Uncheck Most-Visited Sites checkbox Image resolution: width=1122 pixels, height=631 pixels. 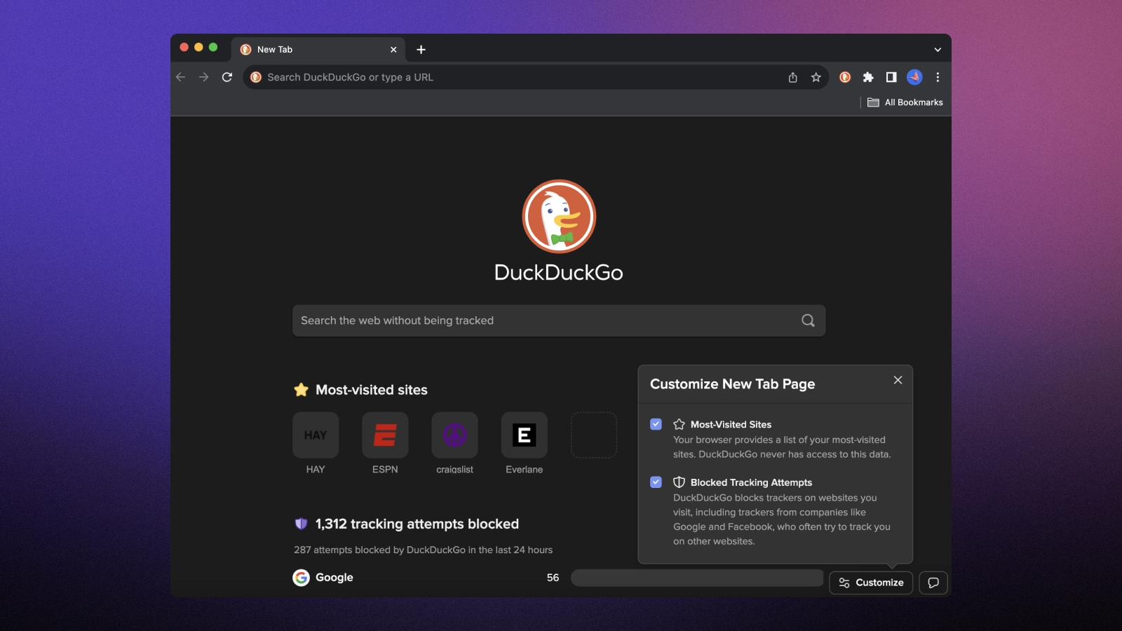pyautogui.click(x=656, y=424)
